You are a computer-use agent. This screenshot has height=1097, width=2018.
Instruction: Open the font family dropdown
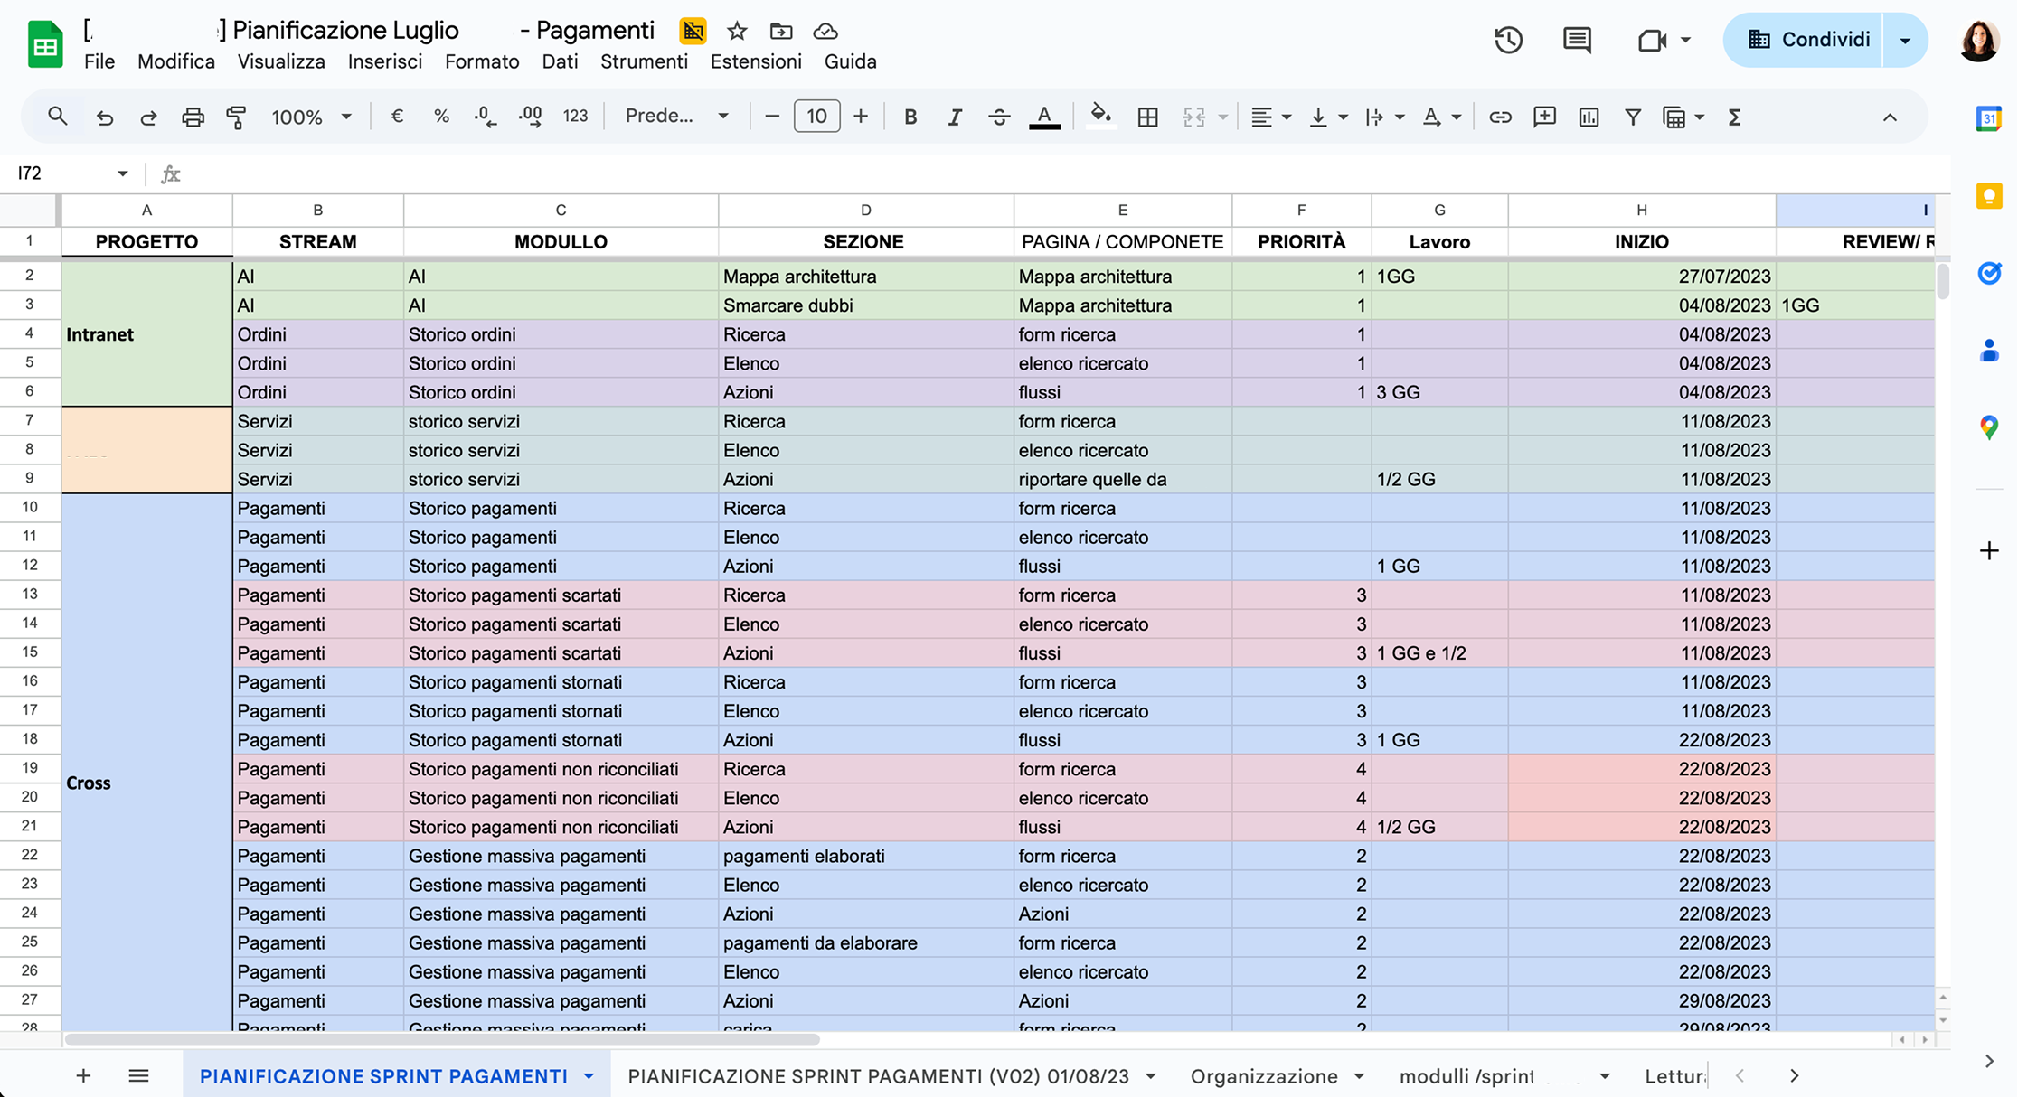[676, 117]
